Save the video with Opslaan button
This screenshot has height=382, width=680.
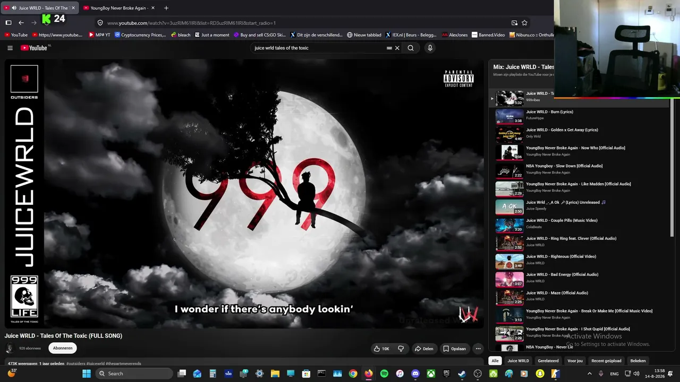point(454,349)
